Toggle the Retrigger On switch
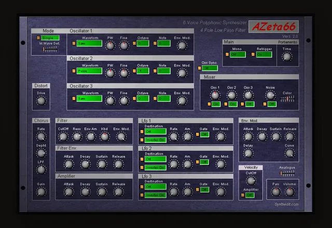Image resolution: width=332 pixels, height=228 pixels. (264, 54)
